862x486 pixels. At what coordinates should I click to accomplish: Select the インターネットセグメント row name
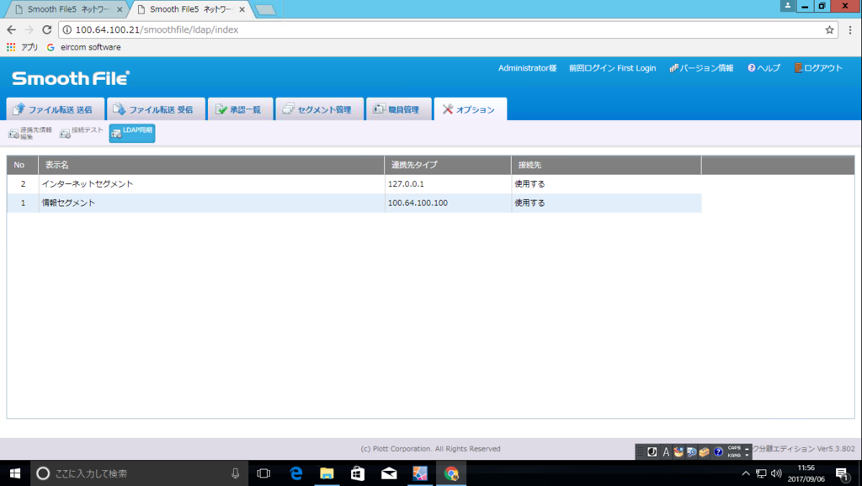88,184
